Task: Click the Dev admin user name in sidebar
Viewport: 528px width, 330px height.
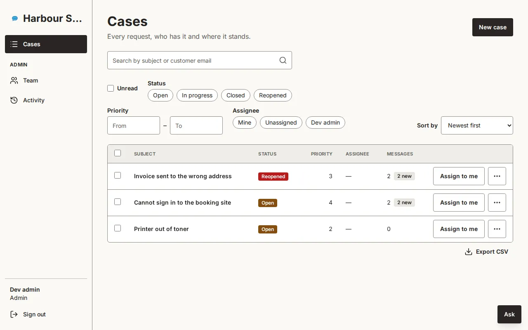Action: 25,290
